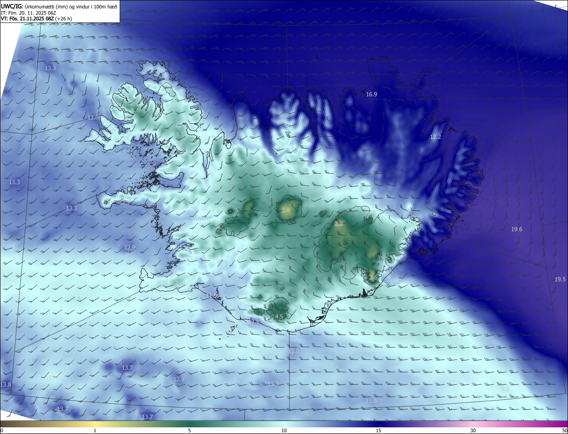The height and width of the screenshot is (434, 568).
Task: Click the 1 tick on the color scale
Action: 95,430
